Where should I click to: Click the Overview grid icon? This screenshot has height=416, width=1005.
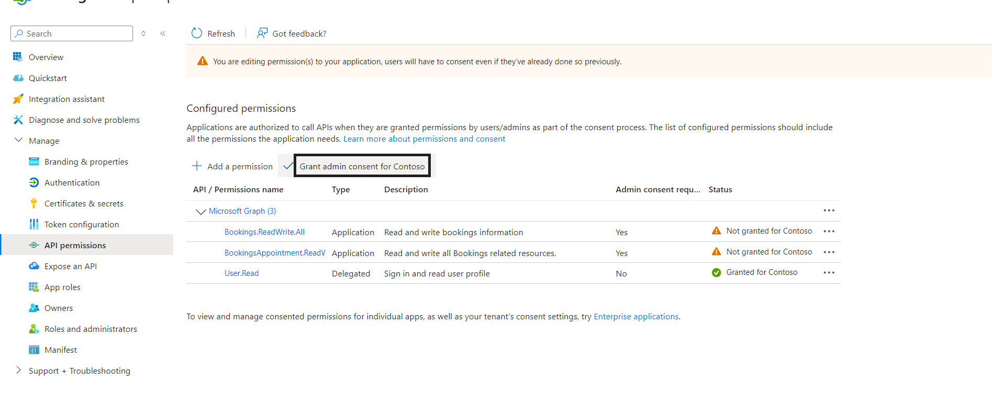point(18,57)
